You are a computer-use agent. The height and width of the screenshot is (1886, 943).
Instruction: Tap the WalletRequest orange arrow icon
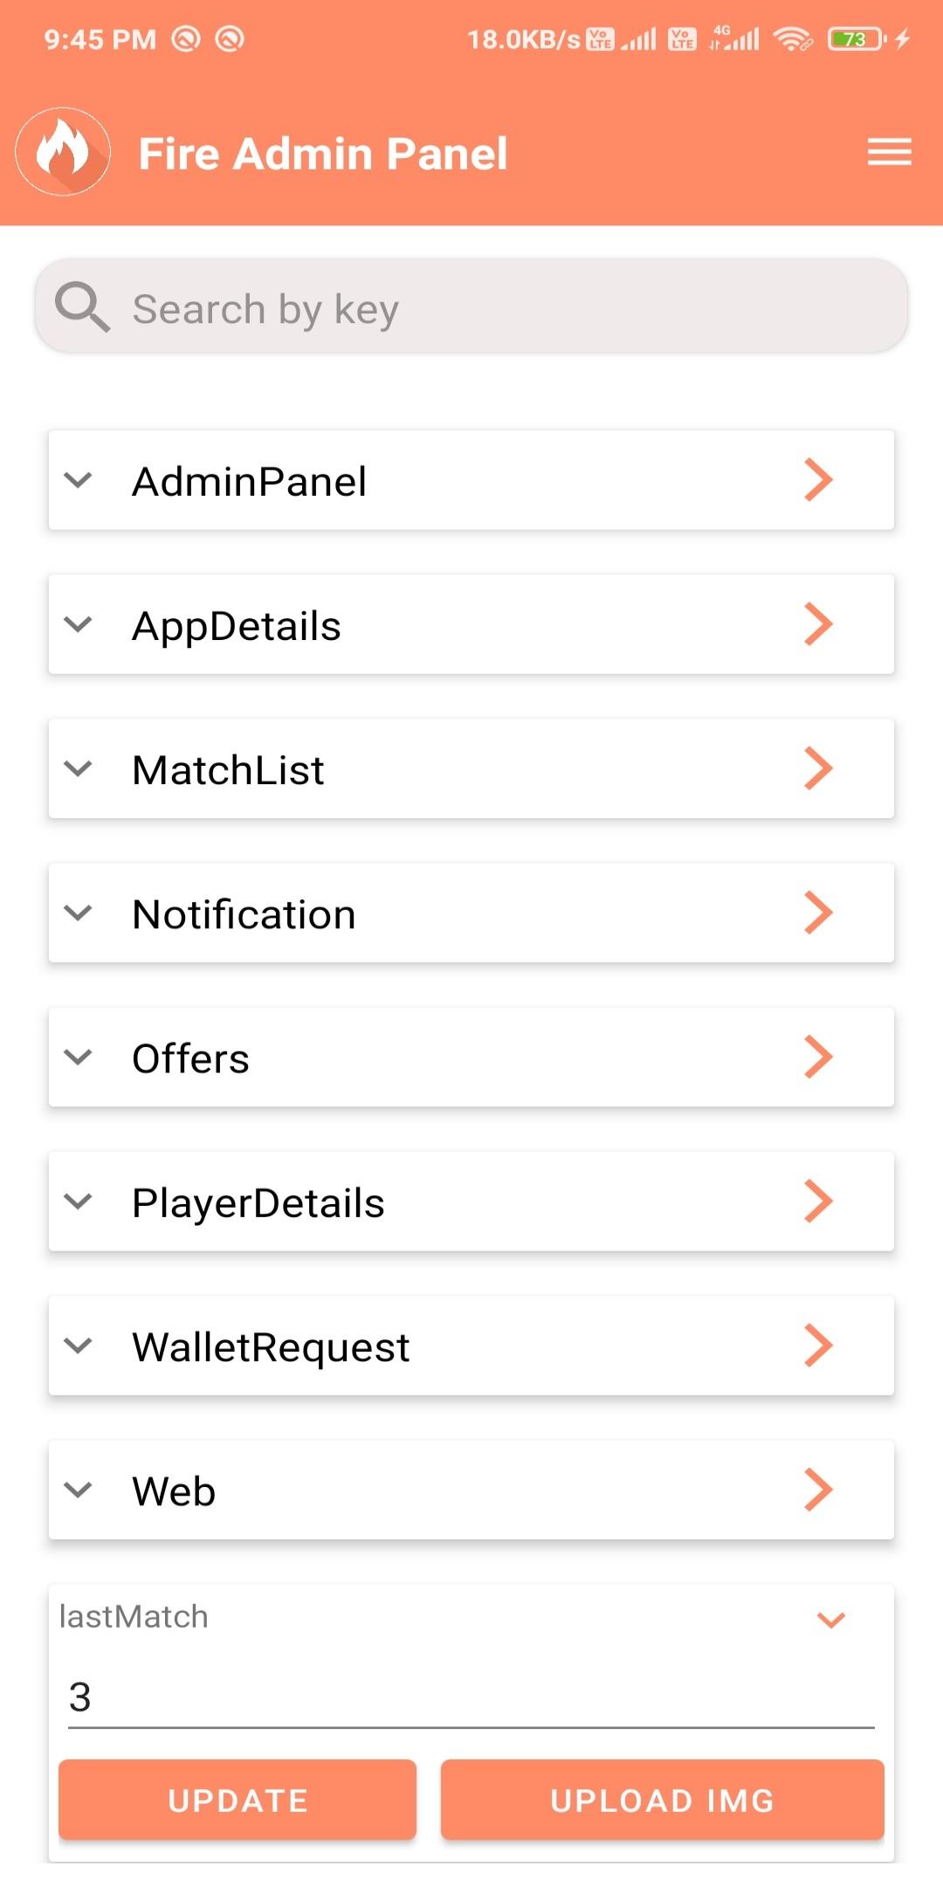click(818, 1346)
